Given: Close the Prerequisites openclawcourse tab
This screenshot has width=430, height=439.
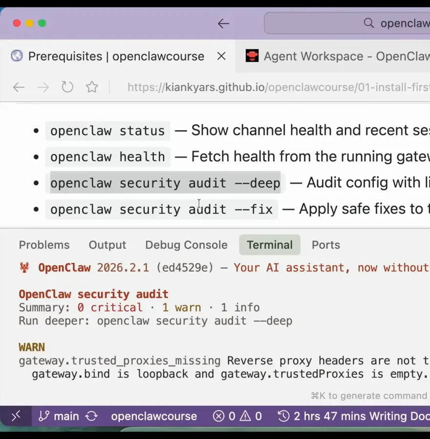Looking at the screenshot, I should 221,56.
